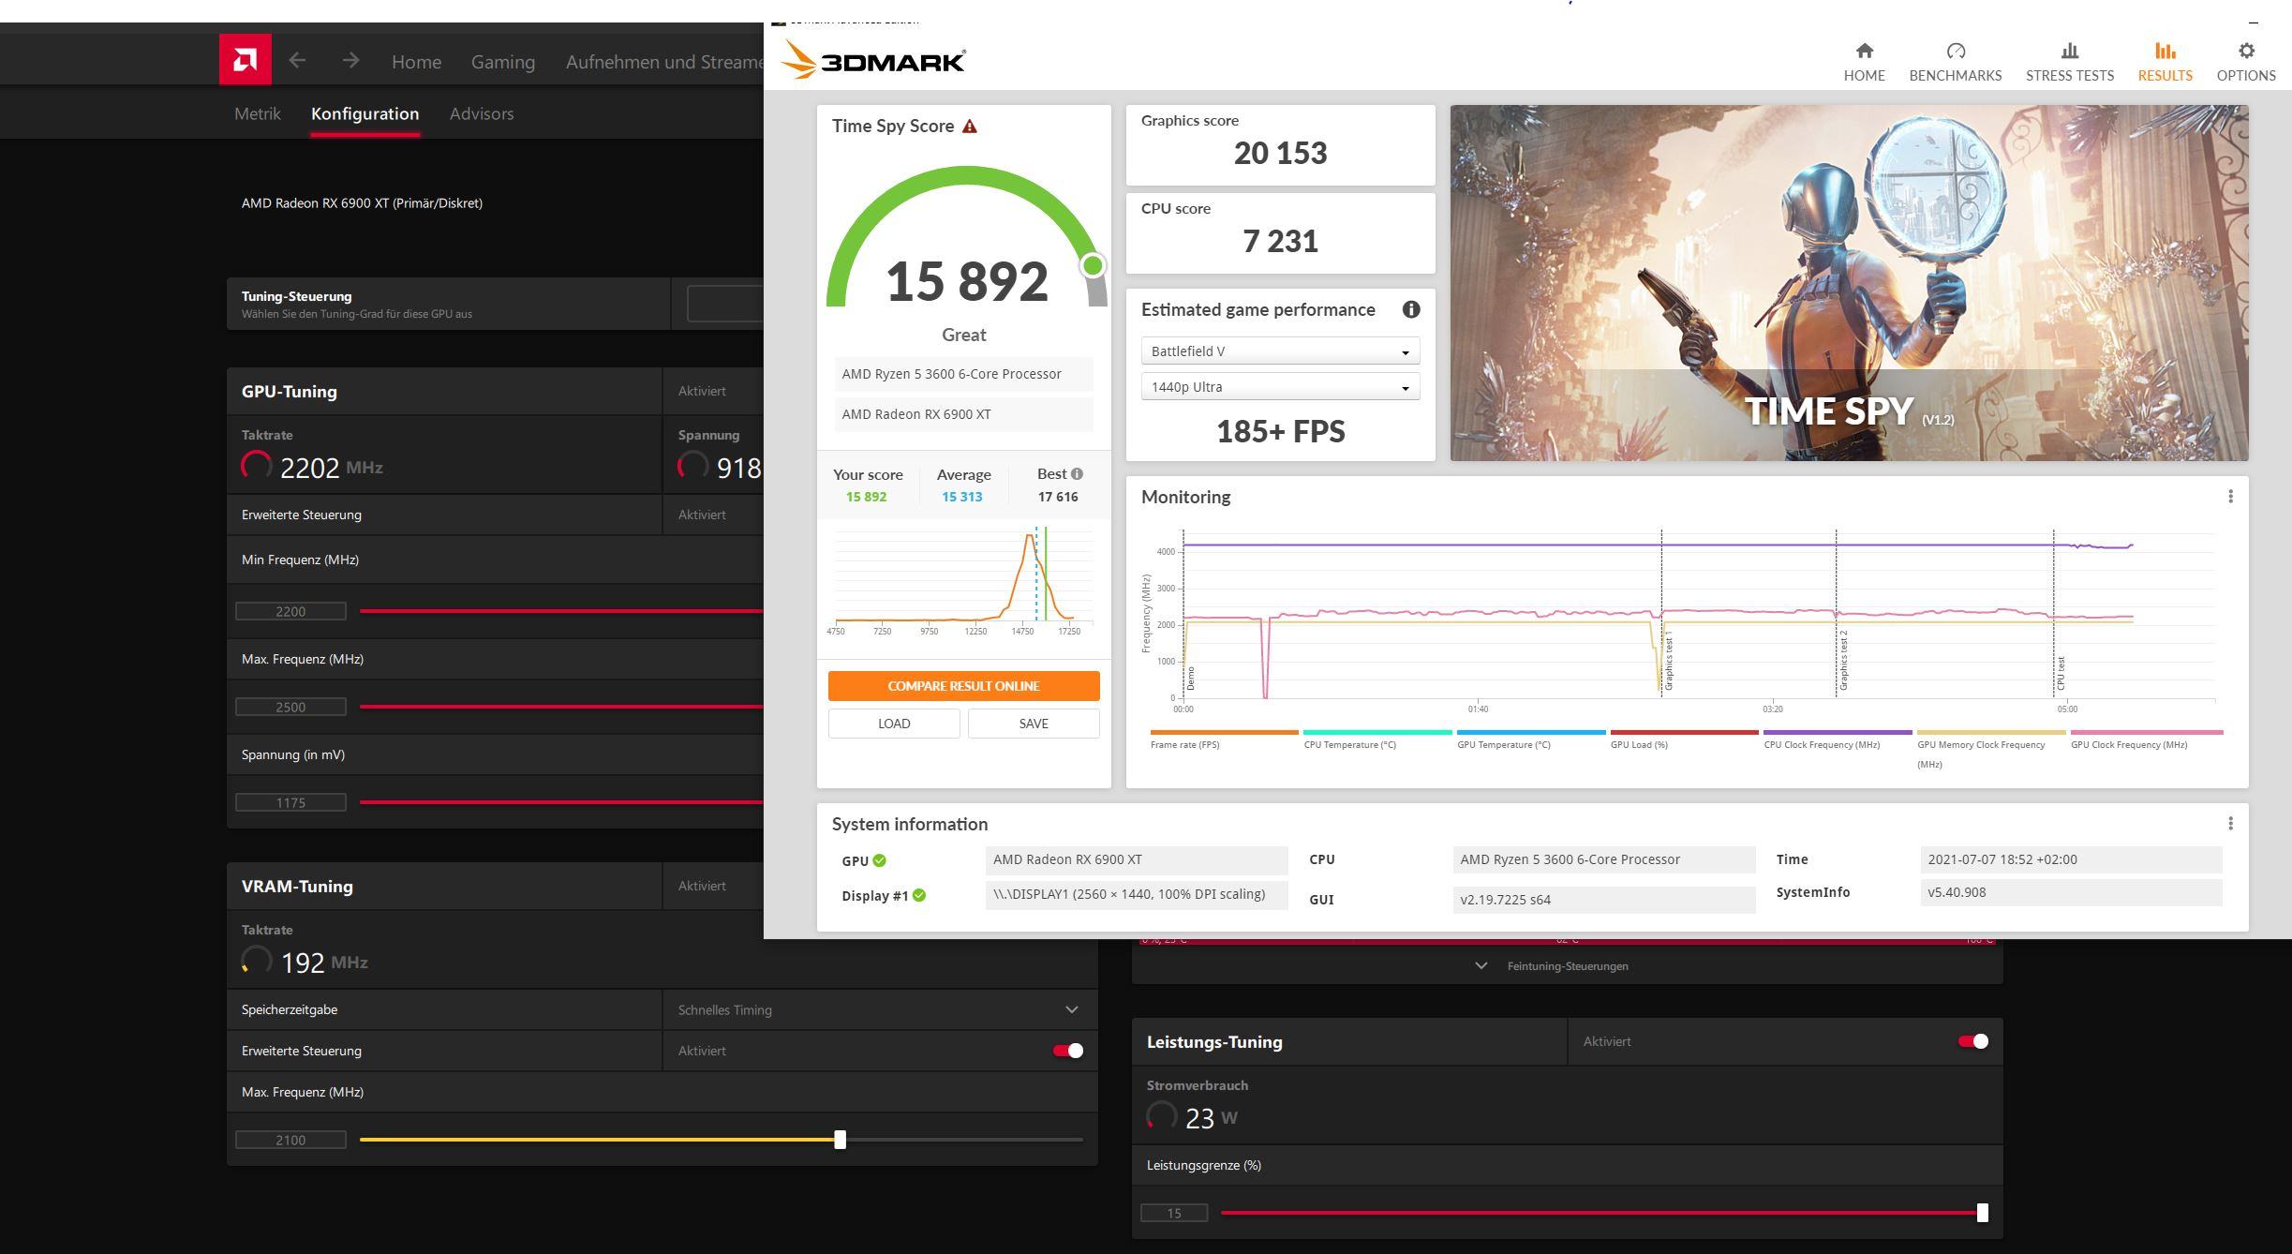Click the Save button in 3DMark
2292x1254 pixels.
pyautogui.click(x=1034, y=724)
